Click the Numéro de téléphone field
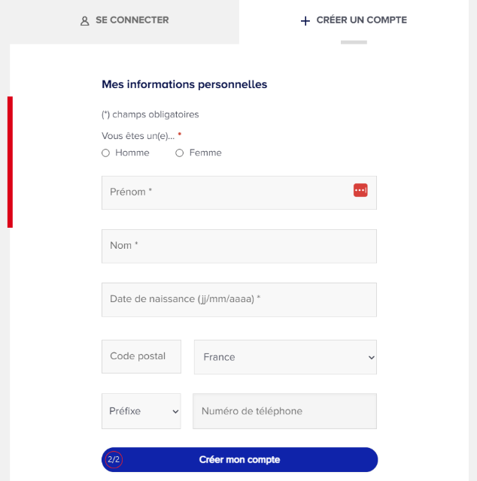The image size is (477, 481). tap(284, 411)
